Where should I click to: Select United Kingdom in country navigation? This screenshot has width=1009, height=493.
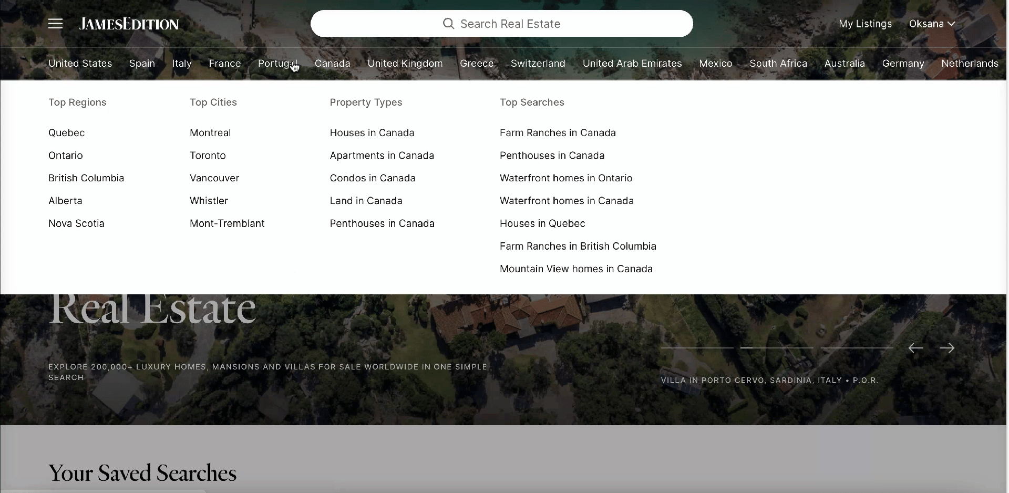click(x=405, y=64)
